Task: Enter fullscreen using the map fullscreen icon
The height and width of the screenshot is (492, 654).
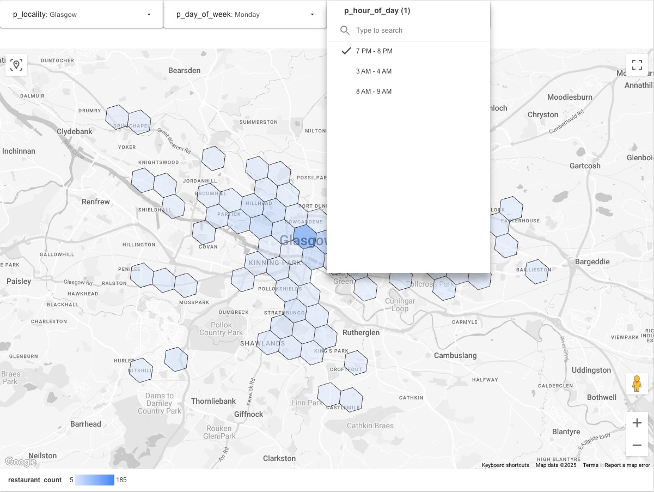Action: click(x=637, y=65)
